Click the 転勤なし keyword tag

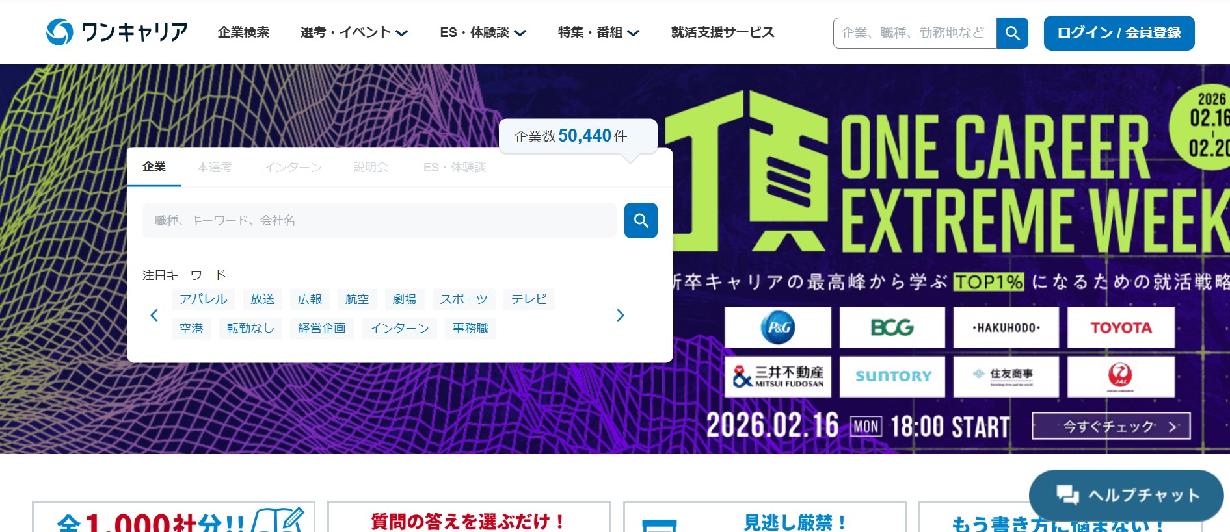(250, 329)
